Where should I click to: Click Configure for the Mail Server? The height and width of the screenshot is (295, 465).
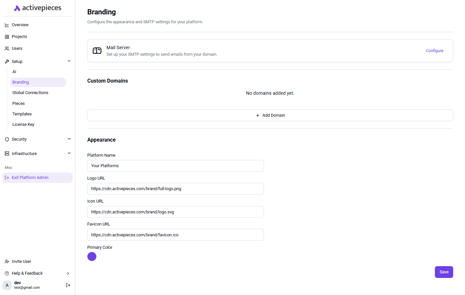[434, 51]
